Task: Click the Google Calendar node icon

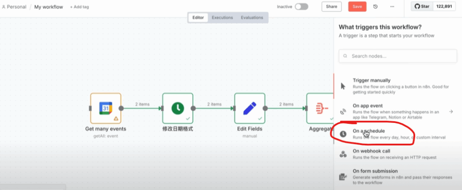Action: coord(106,108)
